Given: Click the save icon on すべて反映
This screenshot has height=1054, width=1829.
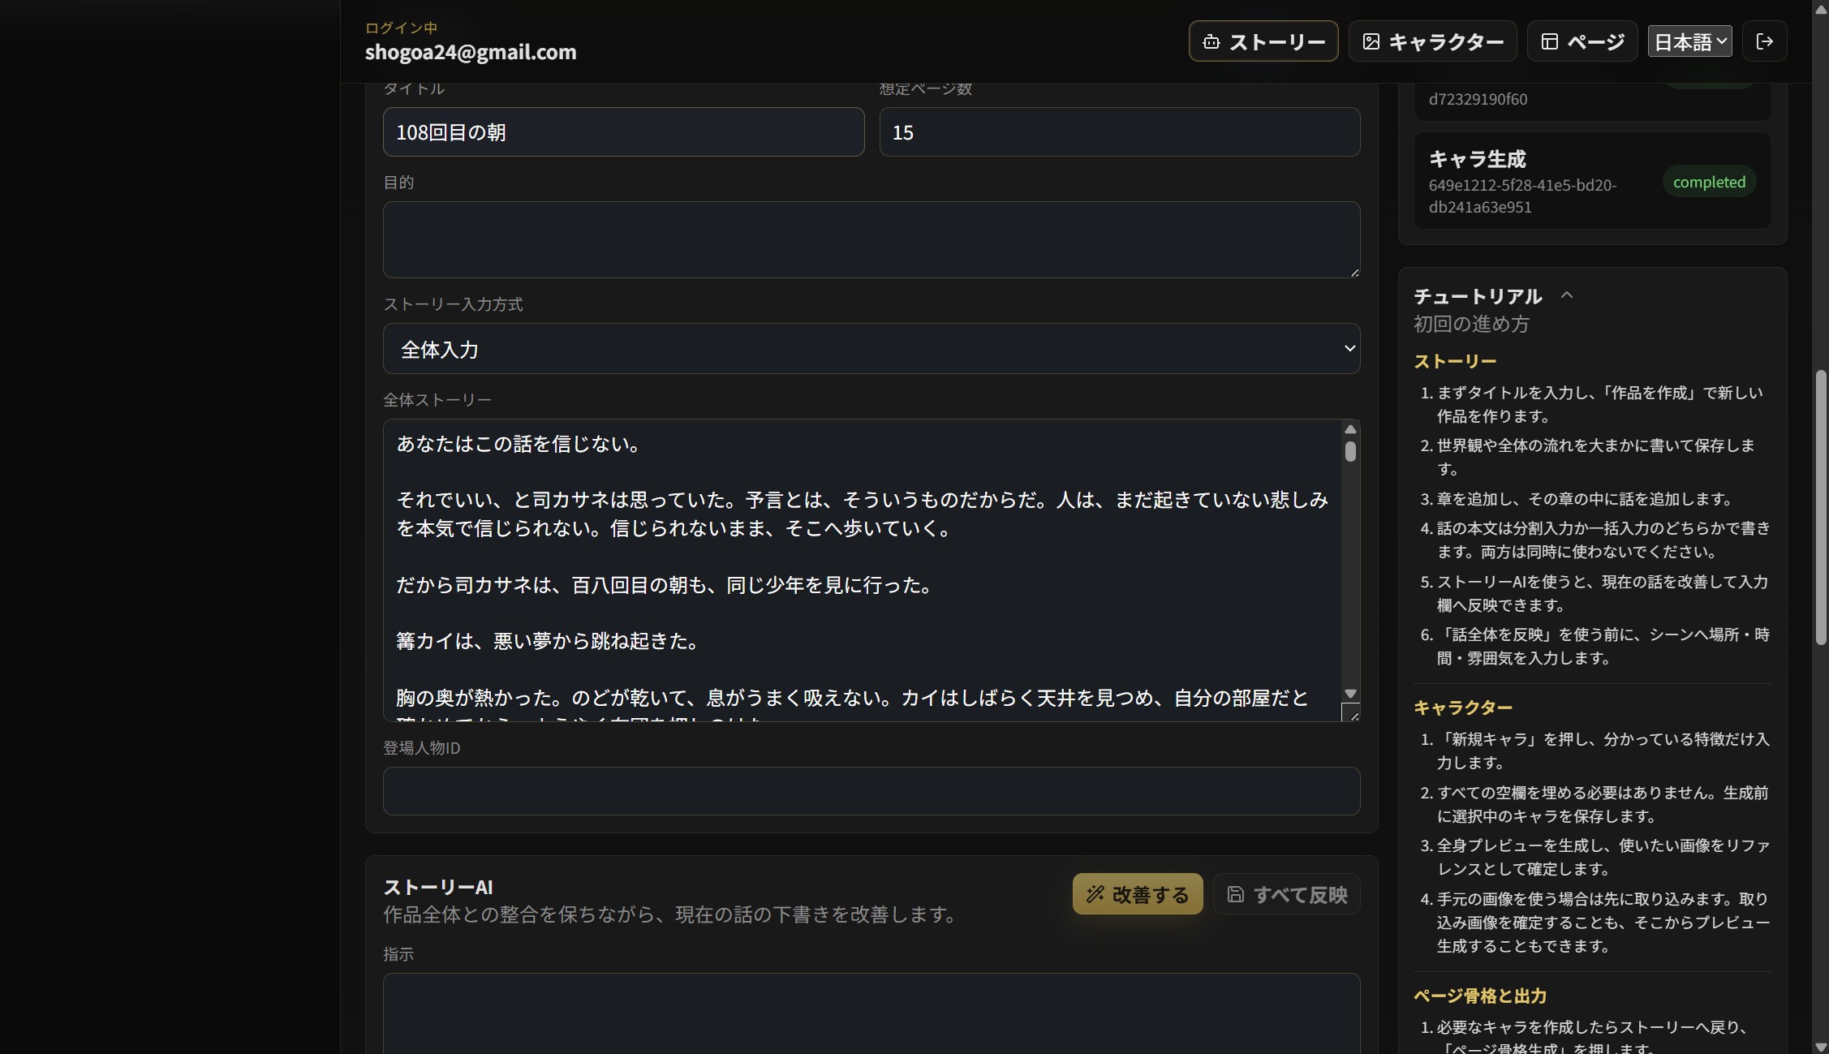Looking at the screenshot, I should 1235,894.
